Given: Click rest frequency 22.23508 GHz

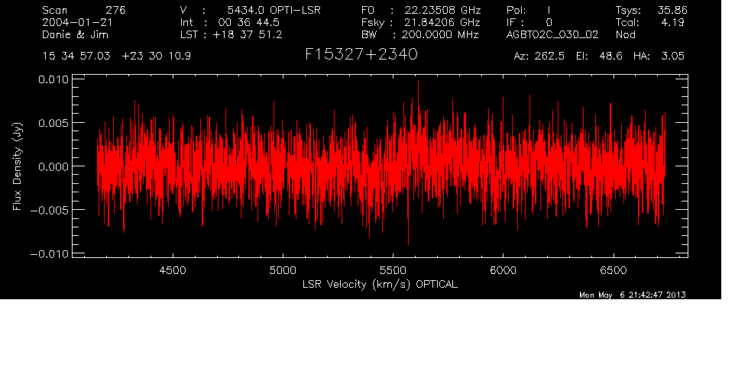Looking at the screenshot, I should 443,10.
